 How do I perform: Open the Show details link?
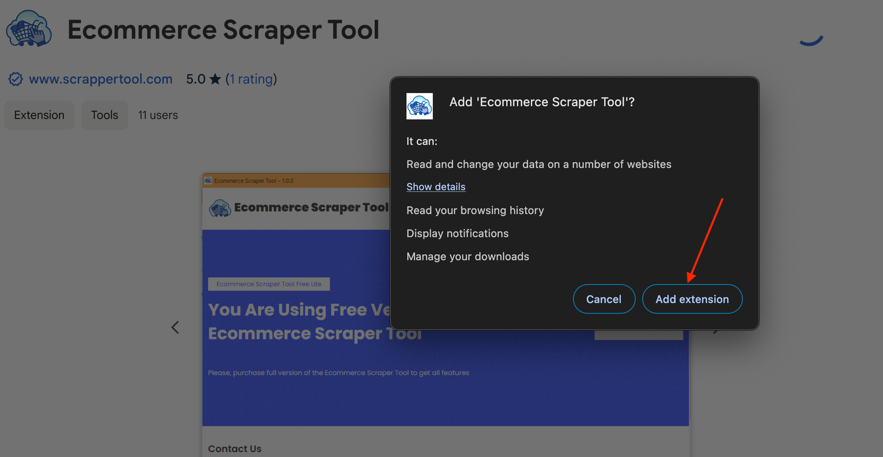436,187
